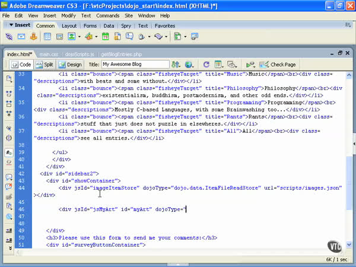
Task: Click the Email Link insert icon
Action: click(22, 37)
